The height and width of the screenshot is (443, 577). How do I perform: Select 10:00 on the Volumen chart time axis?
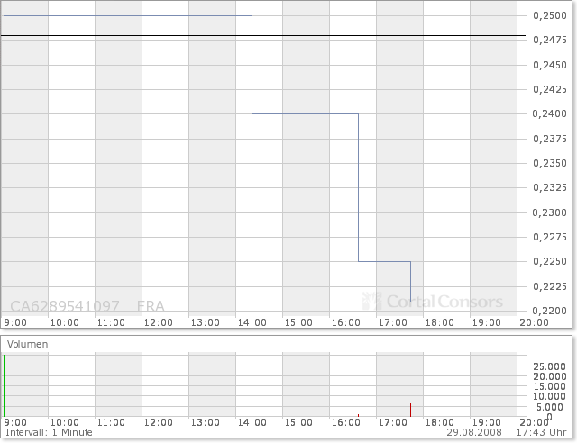(x=65, y=423)
